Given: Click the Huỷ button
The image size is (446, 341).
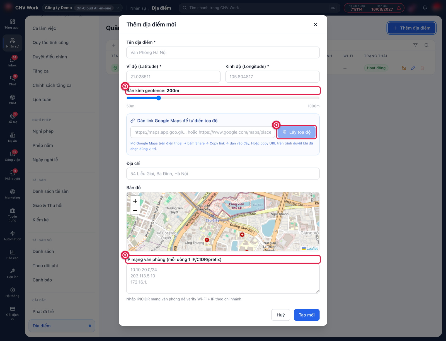Looking at the screenshot, I should [x=281, y=315].
